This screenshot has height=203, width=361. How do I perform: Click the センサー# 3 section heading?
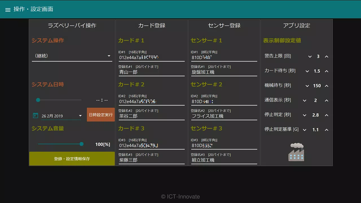pos(206,129)
